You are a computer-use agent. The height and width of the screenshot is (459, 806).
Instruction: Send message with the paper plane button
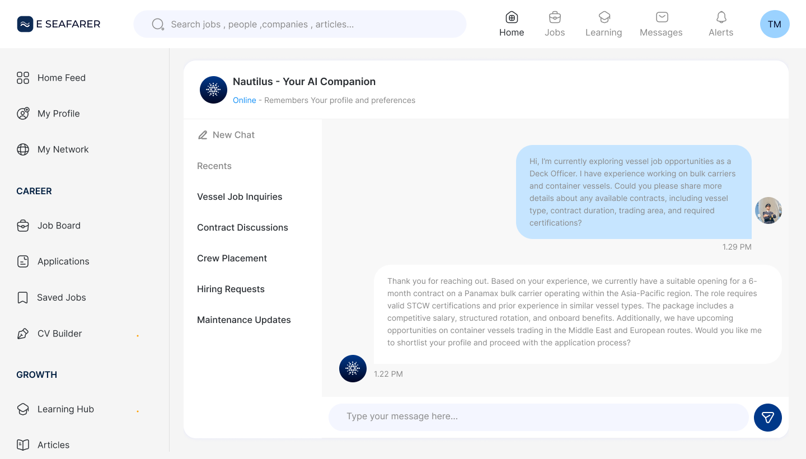tap(768, 418)
